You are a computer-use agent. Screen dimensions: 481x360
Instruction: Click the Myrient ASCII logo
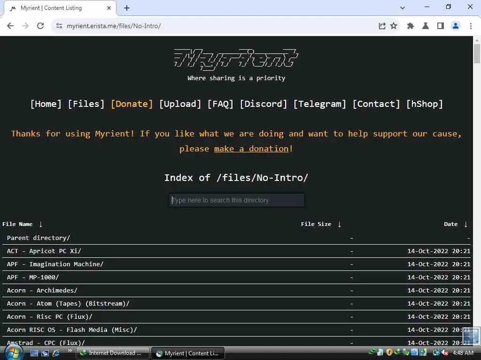tap(236, 59)
